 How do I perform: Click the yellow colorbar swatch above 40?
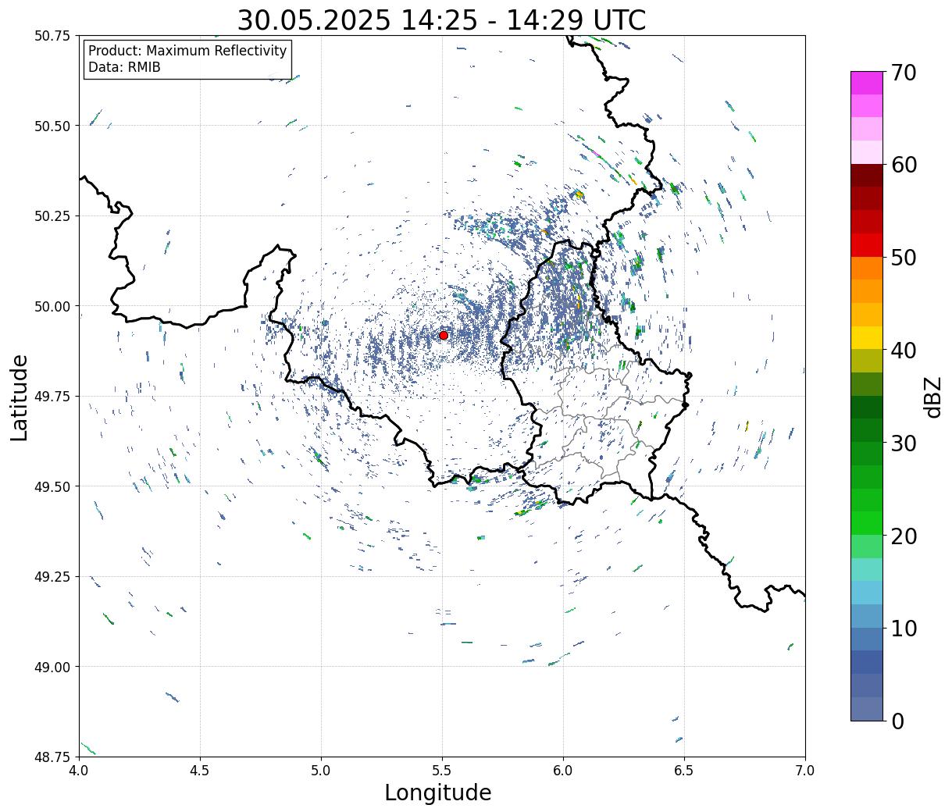tap(867, 337)
